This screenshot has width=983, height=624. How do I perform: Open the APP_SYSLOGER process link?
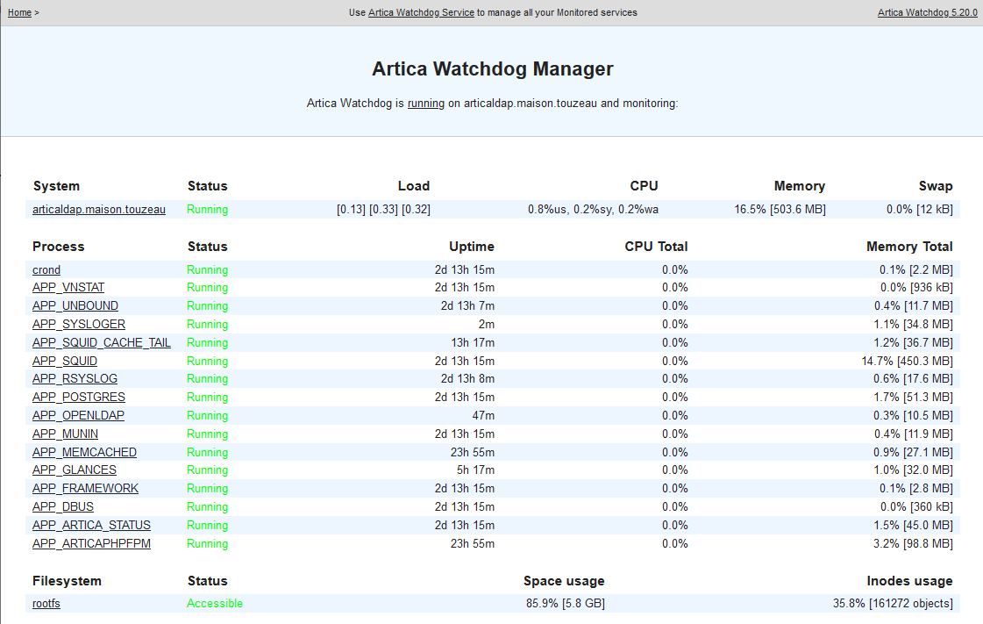[79, 324]
